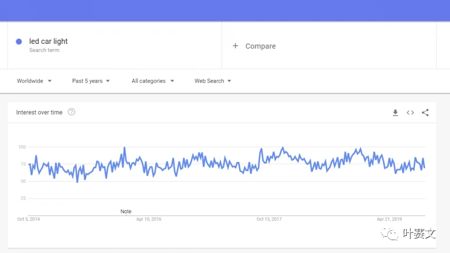Click the Oct 15, 2017 axis label

click(269, 220)
